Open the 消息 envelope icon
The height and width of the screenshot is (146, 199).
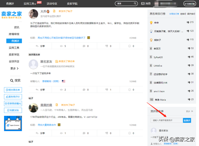143,3
